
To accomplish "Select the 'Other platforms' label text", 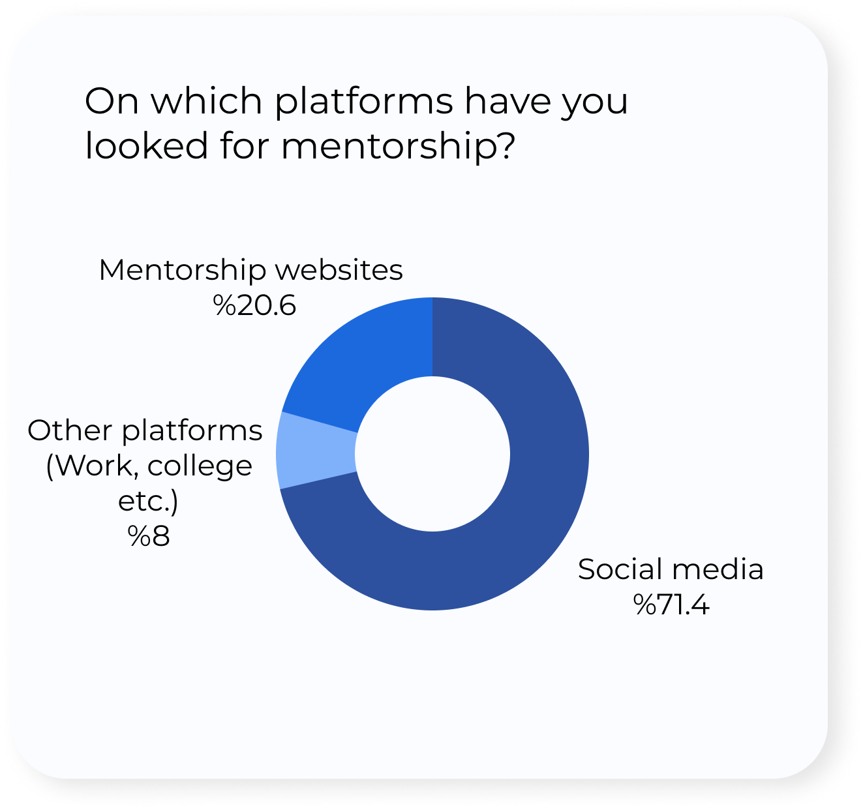I will click(145, 430).
